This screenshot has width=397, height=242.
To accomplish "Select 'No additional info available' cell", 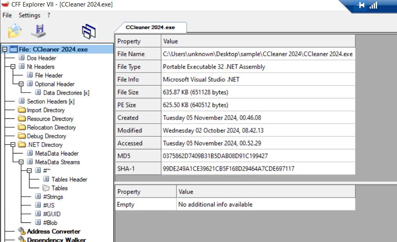I will (x=266, y=204).
